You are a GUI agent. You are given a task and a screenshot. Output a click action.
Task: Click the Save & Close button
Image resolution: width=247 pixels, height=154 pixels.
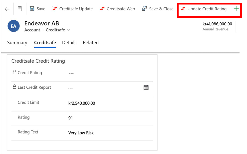click(x=158, y=9)
